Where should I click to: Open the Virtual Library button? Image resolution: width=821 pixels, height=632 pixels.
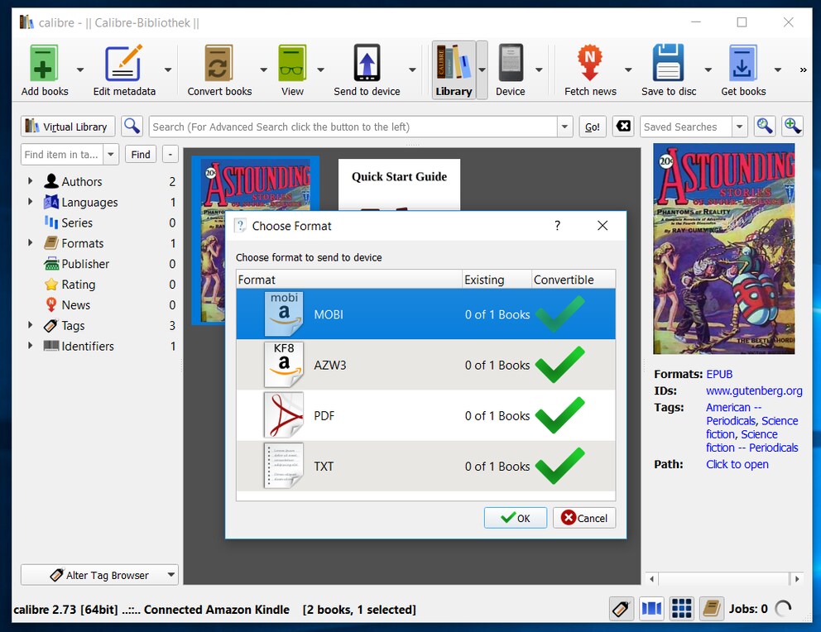68,127
